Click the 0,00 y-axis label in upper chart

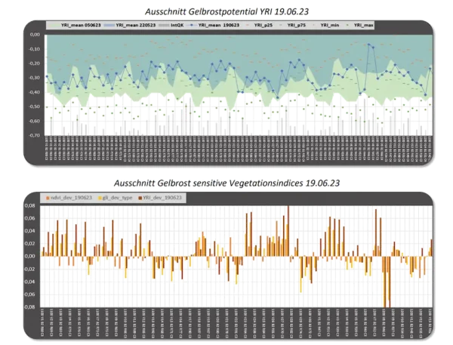(x=35, y=35)
